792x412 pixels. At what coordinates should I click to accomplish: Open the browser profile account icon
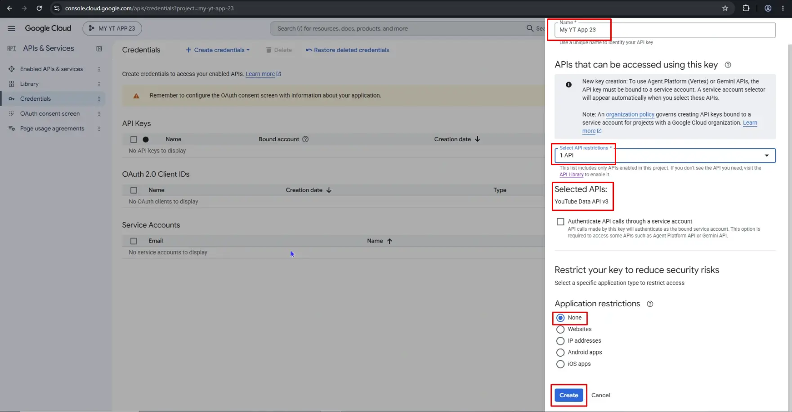point(768,8)
